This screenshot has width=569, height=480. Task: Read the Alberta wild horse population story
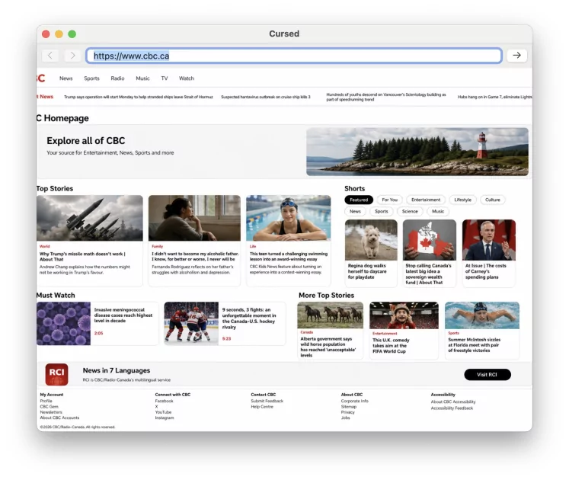[x=328, y=347]
